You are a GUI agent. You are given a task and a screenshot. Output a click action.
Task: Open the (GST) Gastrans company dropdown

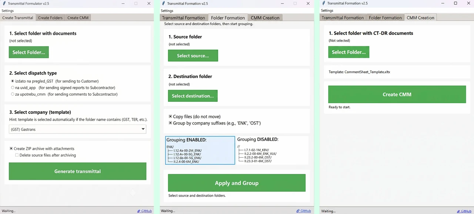click(78, 129)
